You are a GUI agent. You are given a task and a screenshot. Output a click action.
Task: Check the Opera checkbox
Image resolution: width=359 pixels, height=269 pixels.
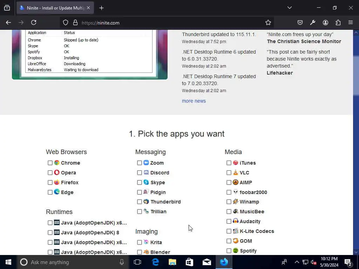50,173
